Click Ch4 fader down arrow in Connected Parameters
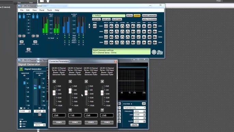Viewport: 234px width, 132px height. pos(102,110)
